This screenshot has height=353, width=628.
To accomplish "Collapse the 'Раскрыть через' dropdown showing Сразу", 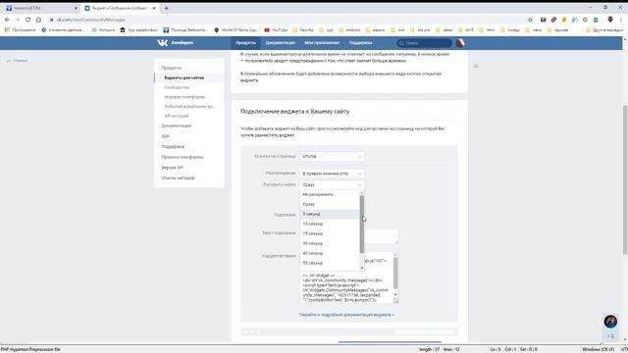I will coord(332,185).
